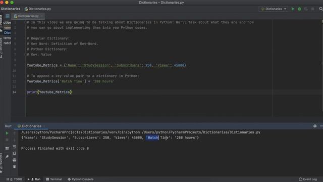323x182 pixels.
Task: Open the Project tool window side tab
Action: pos(1,23)
